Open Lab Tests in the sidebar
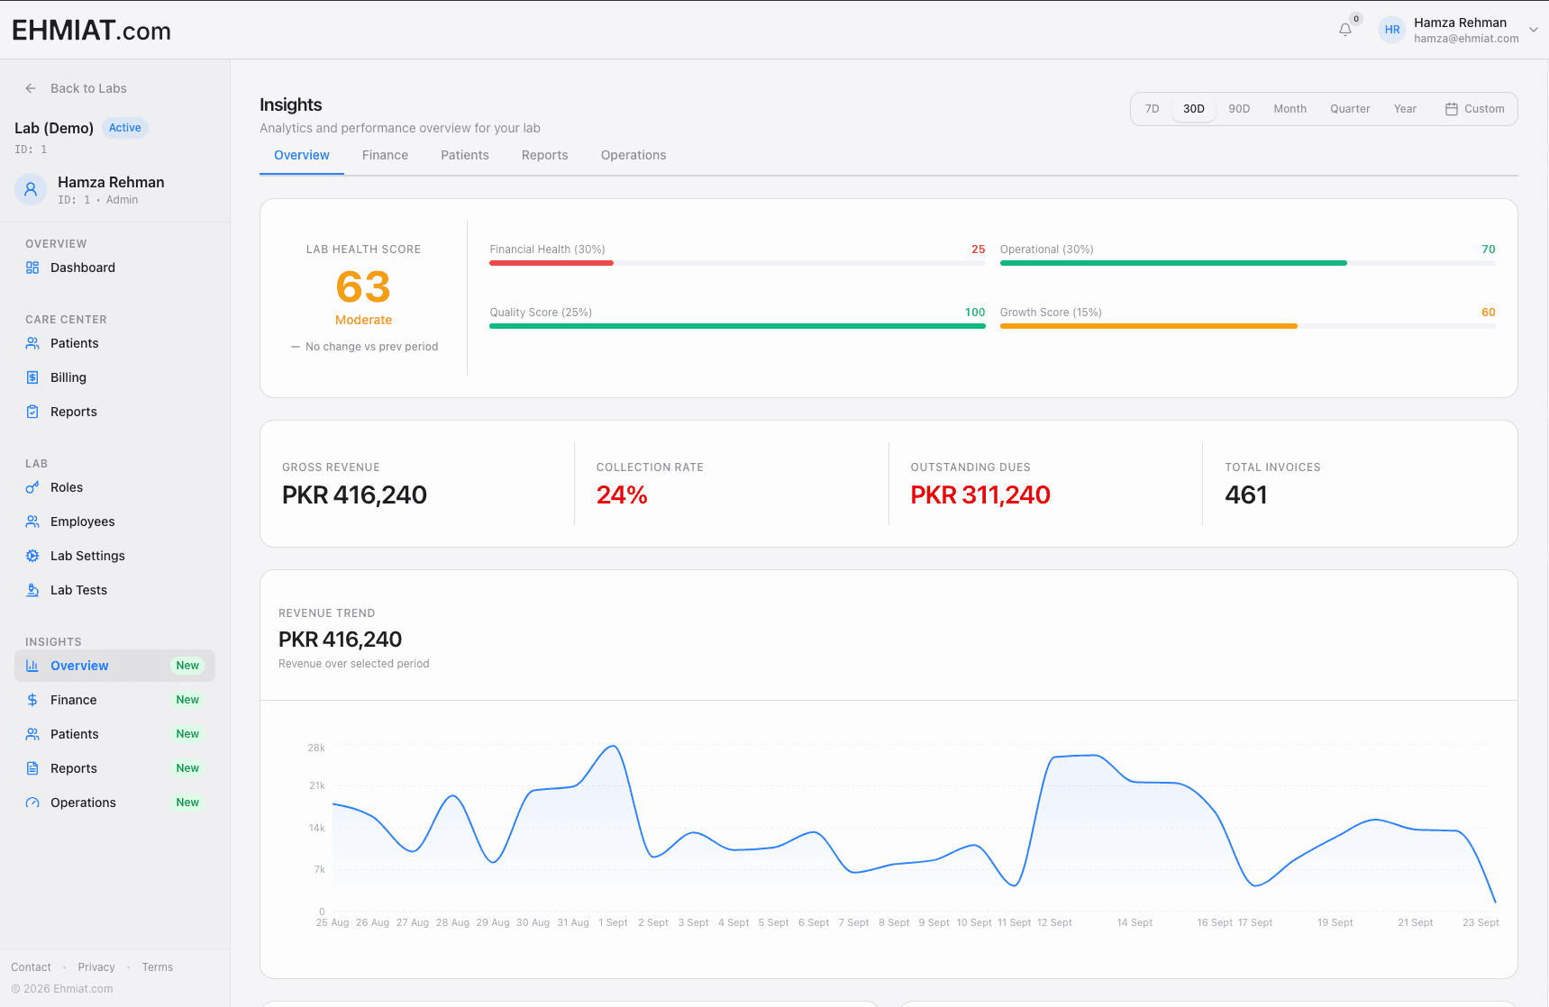Viewport: 1549px width, 1007px height. pos(114,590)
